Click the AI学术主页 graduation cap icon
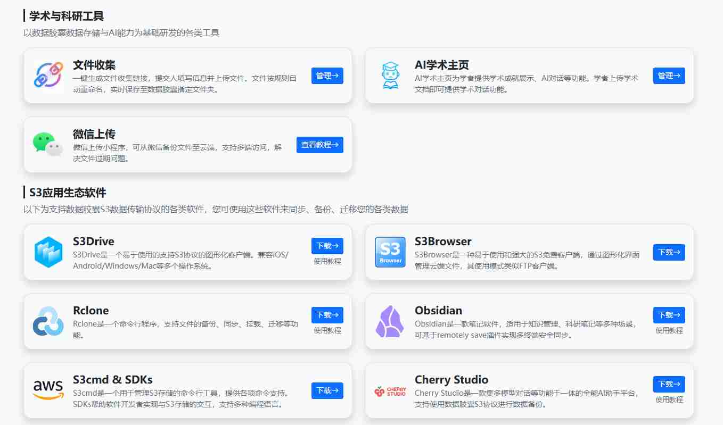 [x=390, y=76]
